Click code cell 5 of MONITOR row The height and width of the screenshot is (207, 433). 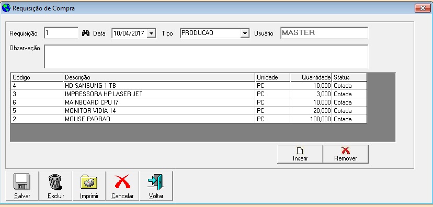(37, 111)
